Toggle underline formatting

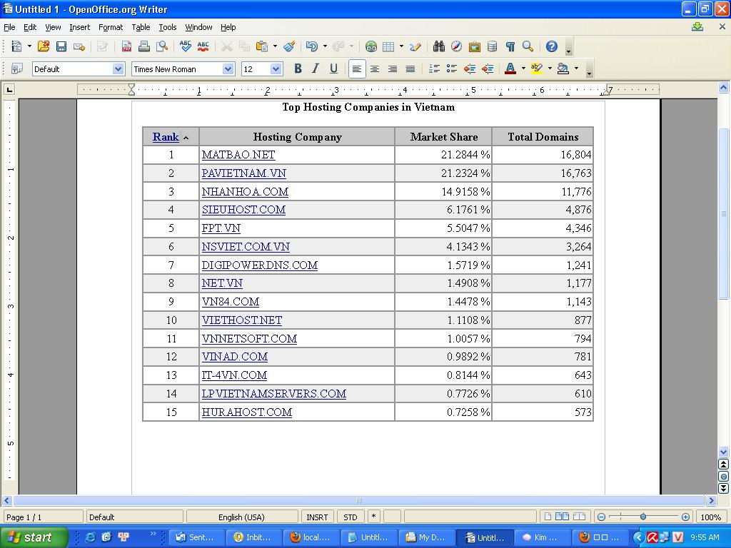[x=334, y=69]
